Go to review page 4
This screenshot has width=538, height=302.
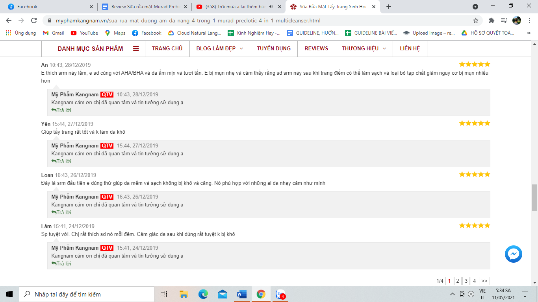coord(475,281)
